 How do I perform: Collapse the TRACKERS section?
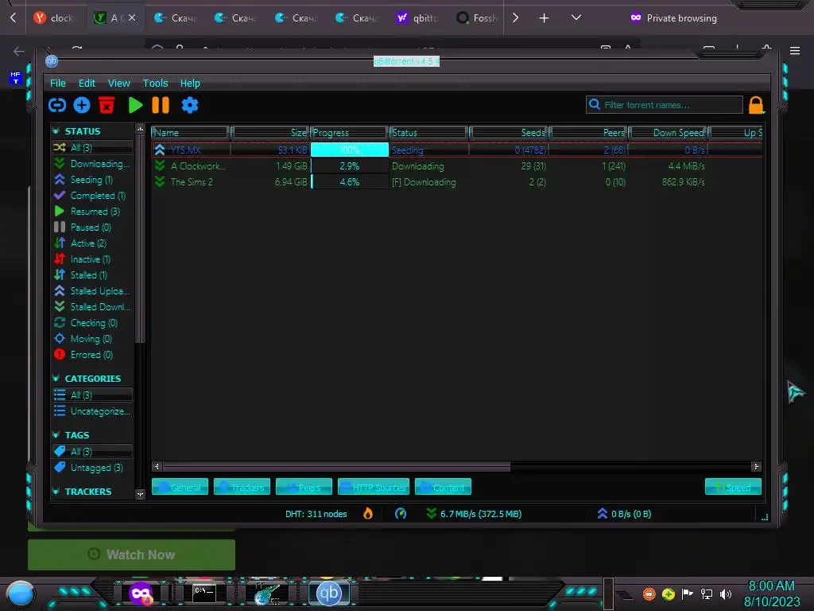[56, 492]
